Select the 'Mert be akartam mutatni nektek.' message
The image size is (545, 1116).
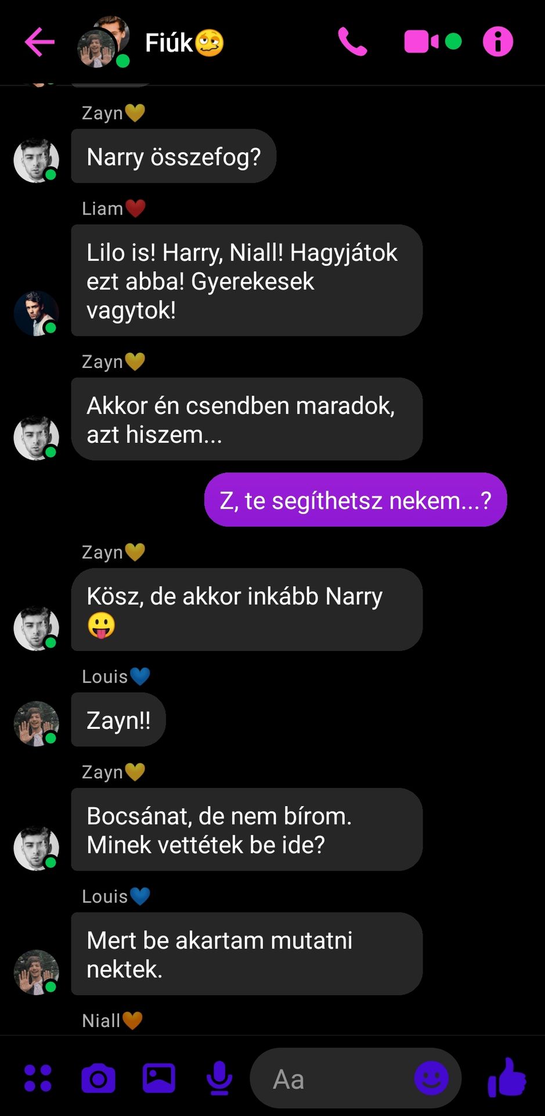pyautogui.click(x=247, y=954)
